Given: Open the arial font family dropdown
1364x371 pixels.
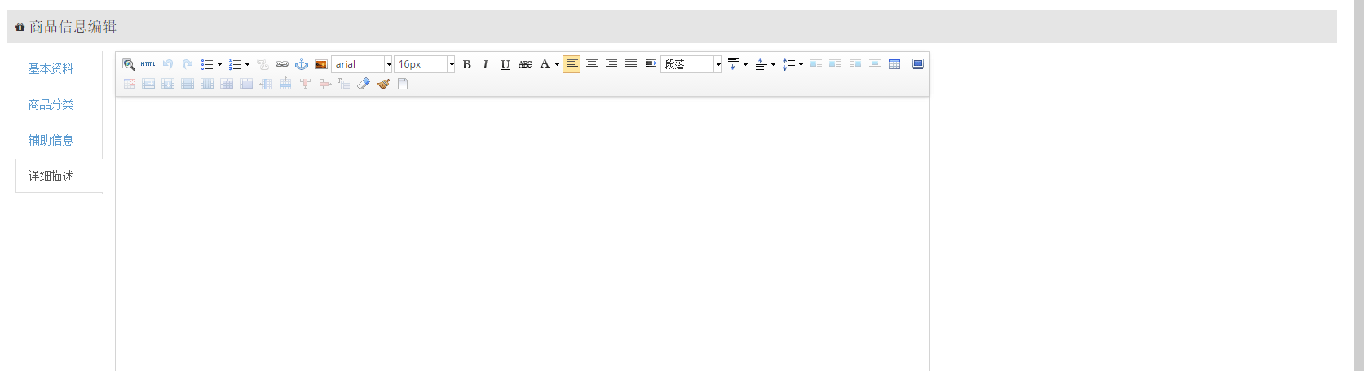Looking at the screenshot, I should pyautogui.click(x=362, y=64).
